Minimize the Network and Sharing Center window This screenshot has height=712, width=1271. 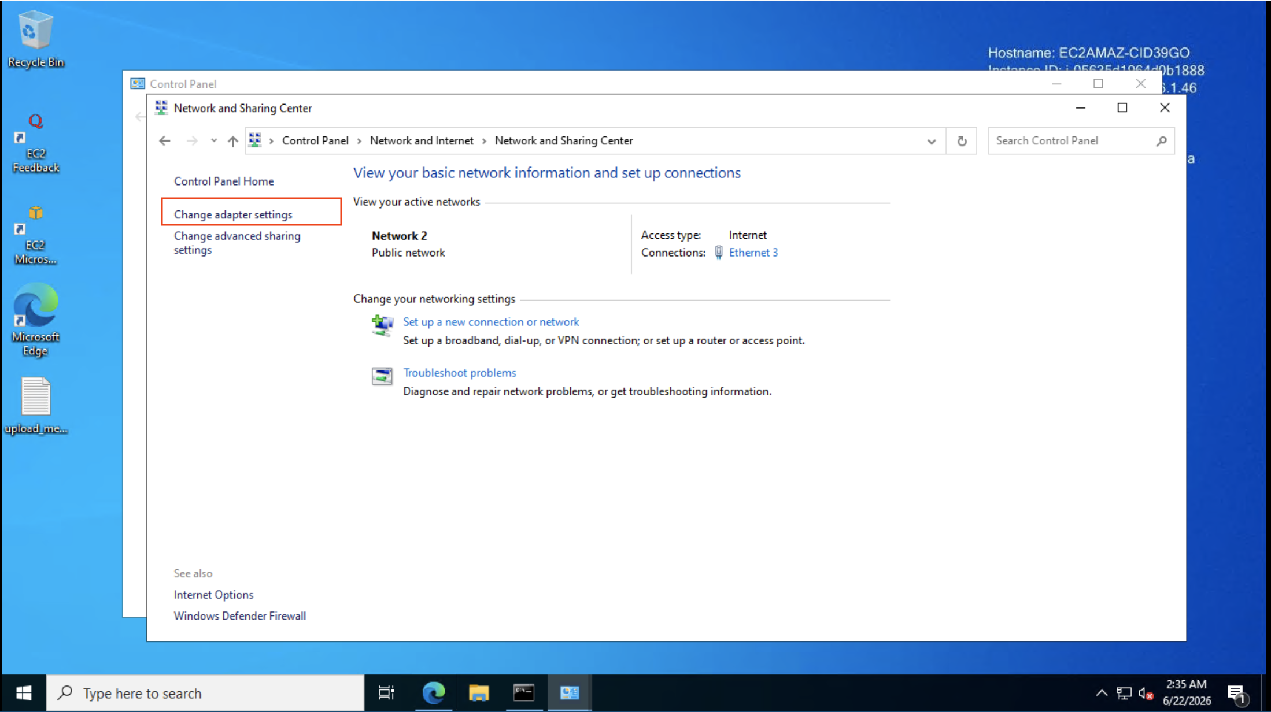(1080, 108)
